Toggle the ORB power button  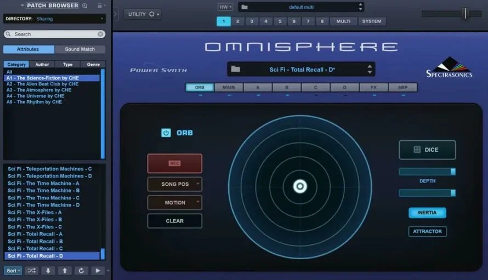pyautogui.click(x=166, y=133)
